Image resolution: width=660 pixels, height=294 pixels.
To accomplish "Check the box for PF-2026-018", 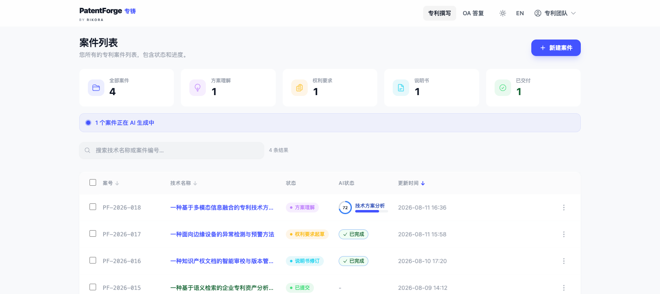I will pyautogui.click(x=93, y=207).
